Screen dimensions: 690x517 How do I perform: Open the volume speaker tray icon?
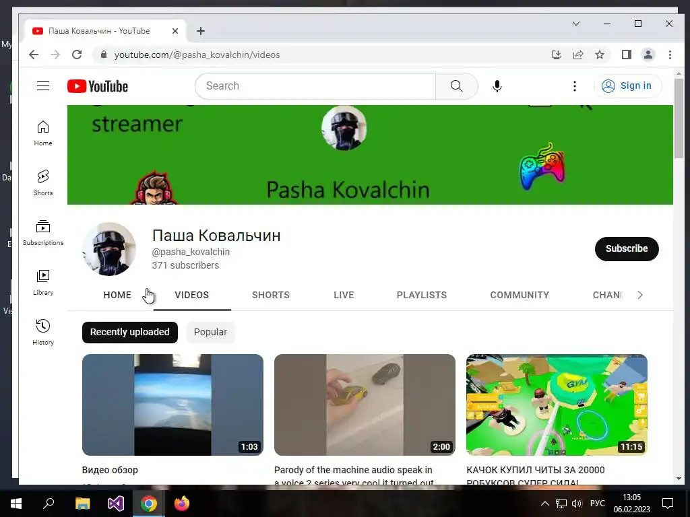coord(577,504)
